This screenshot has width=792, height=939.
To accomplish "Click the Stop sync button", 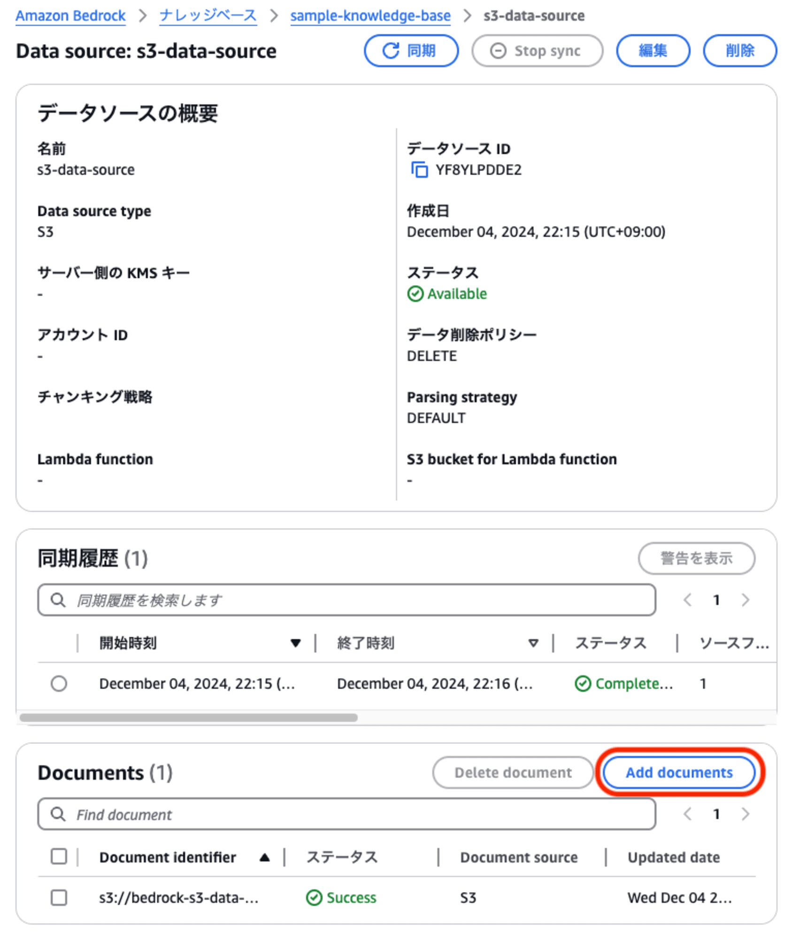I will [x=537, y=51].
